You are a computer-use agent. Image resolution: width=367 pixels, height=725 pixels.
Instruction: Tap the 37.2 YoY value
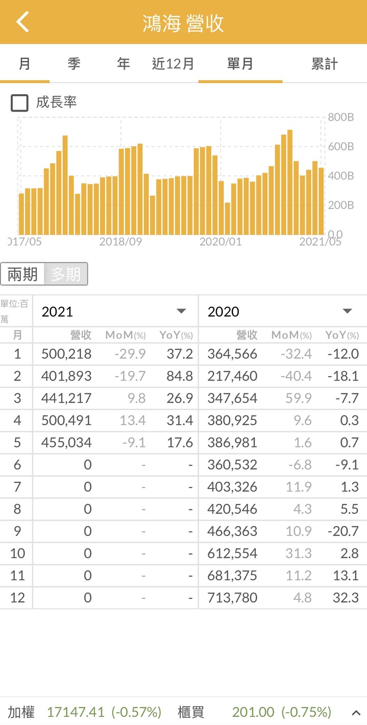click(179, 354)
